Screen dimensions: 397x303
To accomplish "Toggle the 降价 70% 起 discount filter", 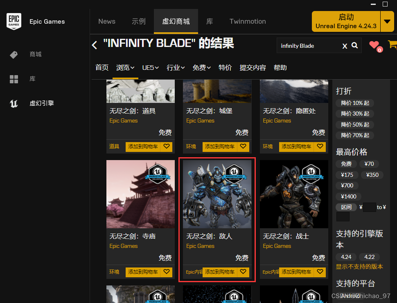I will click(355, 136).
